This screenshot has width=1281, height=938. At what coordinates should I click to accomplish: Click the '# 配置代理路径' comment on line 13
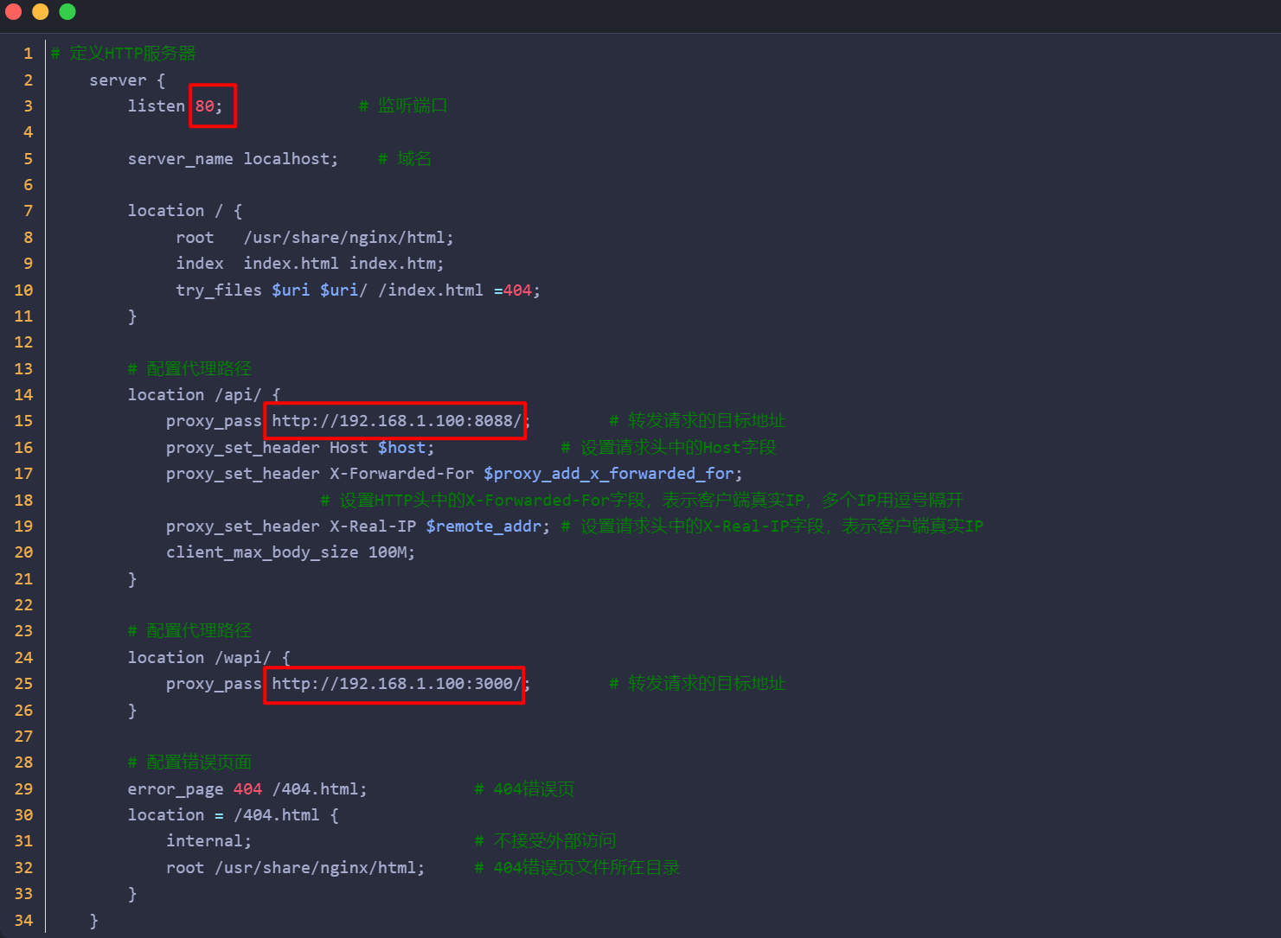[189, 368]
